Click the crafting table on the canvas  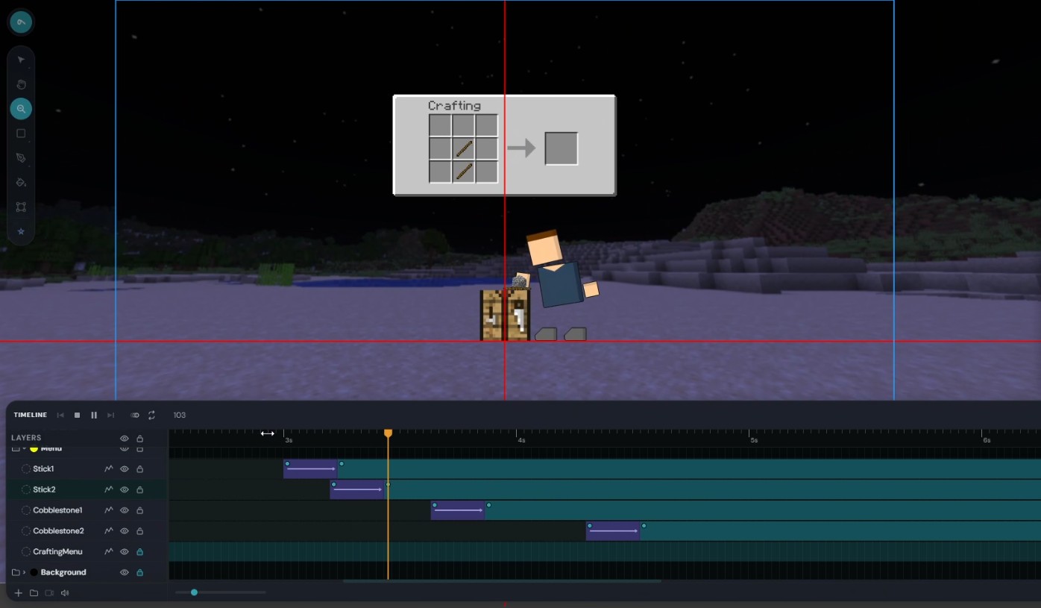click(505, 315)
